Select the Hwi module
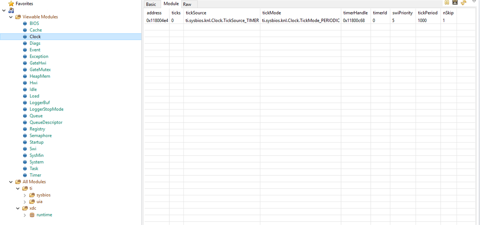Screen dimensions: 480x225 (34, 83)
